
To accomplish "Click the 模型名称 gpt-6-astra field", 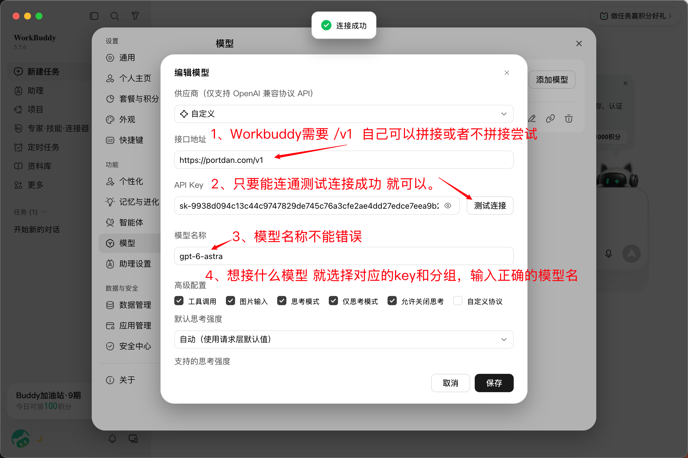I will [344, 256].
